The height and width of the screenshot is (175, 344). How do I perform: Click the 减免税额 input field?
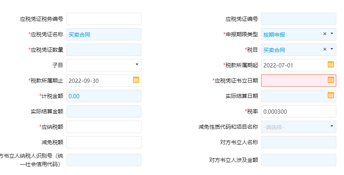point(104,142)
